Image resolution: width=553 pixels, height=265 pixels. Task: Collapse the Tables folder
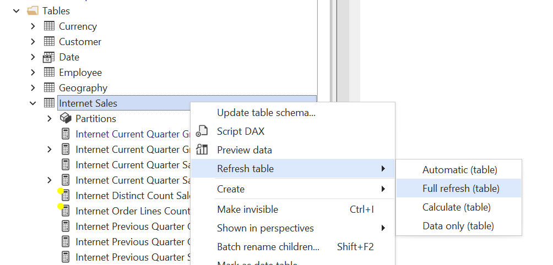[x=17, y=11]
